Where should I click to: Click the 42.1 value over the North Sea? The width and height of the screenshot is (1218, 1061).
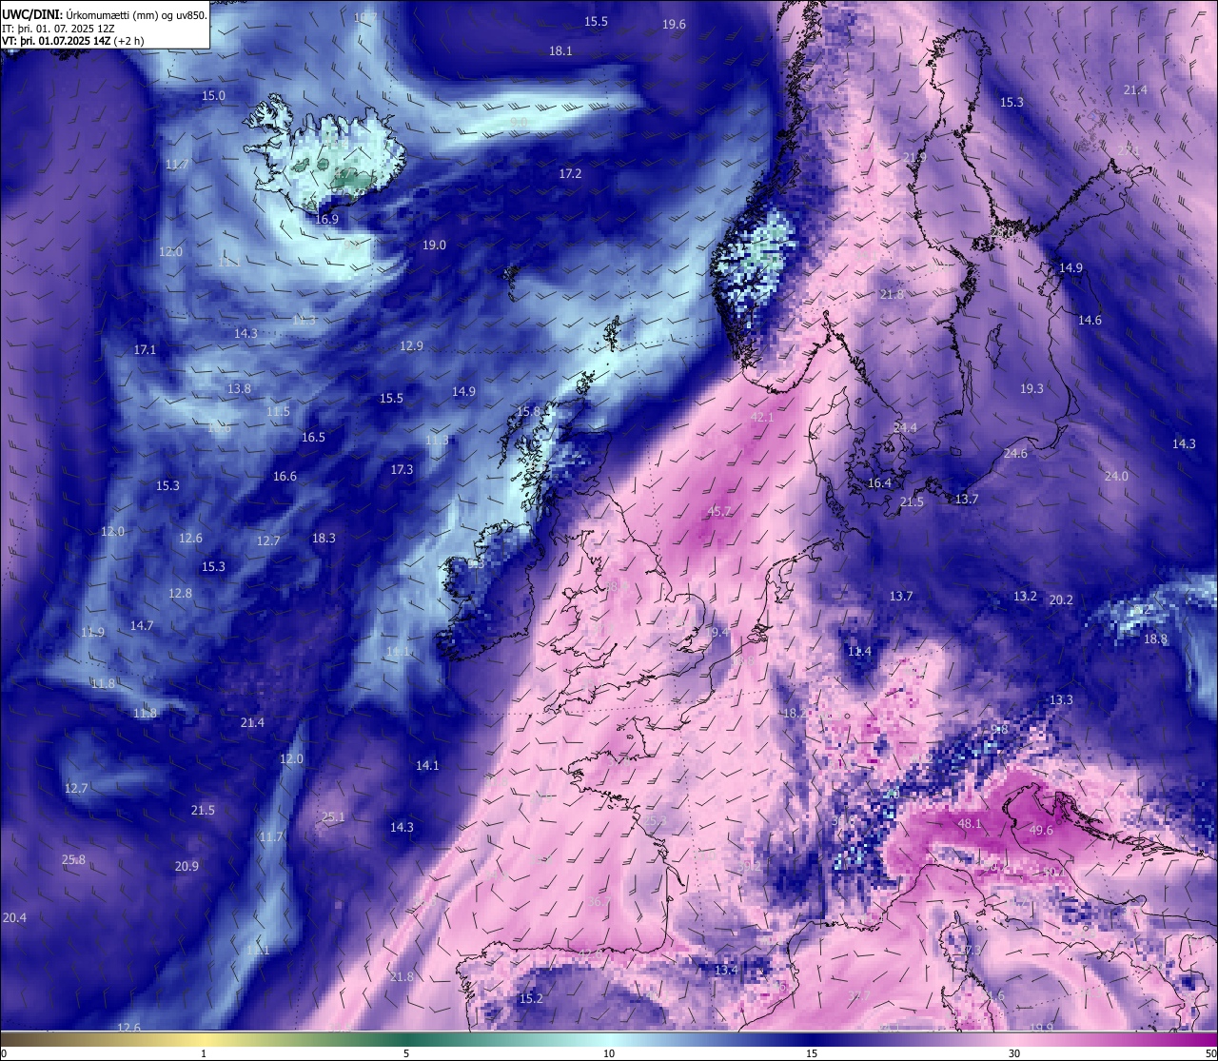[762, 418]
